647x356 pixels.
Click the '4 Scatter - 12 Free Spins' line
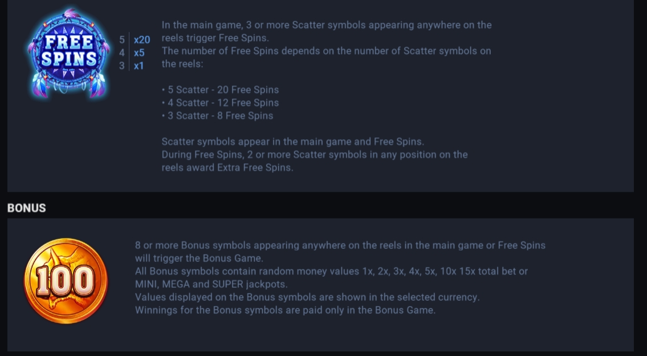coord(221,103)
